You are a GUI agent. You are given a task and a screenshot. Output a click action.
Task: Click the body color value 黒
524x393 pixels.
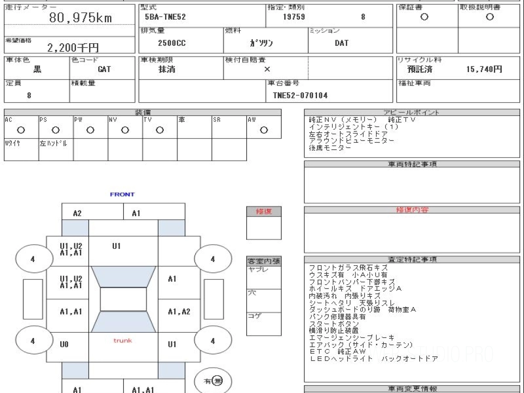click(x=38, y=69)
